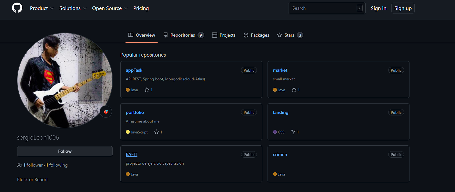Expand the Product menu
Viewport: 455px width, 192px height.
[x=41, y=8]
